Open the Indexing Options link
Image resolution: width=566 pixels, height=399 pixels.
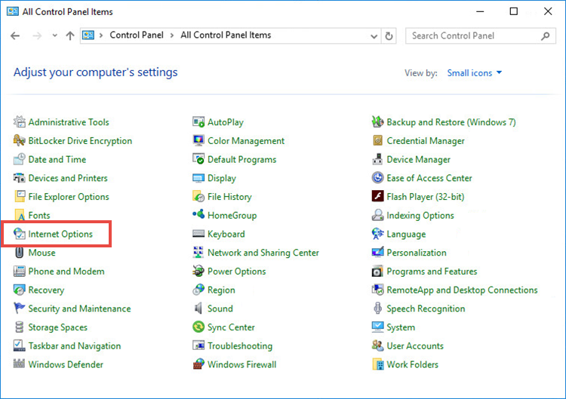pyautogui.click(x=420, y=216)
